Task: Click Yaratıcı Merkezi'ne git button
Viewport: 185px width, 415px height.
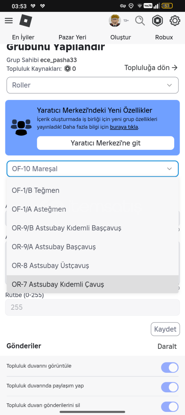Action: point(106,143)
